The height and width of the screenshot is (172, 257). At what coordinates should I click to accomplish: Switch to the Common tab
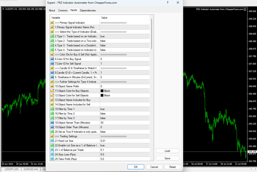[62, 10]
